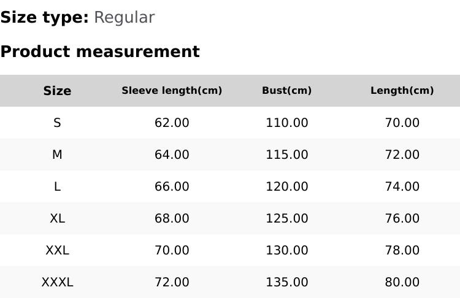Click the 135.00 bust measurement cell

pos(286,282)
